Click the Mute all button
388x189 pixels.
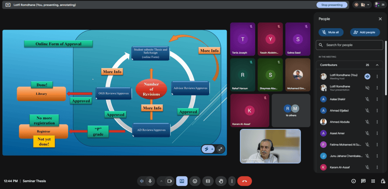pos(331,32)
